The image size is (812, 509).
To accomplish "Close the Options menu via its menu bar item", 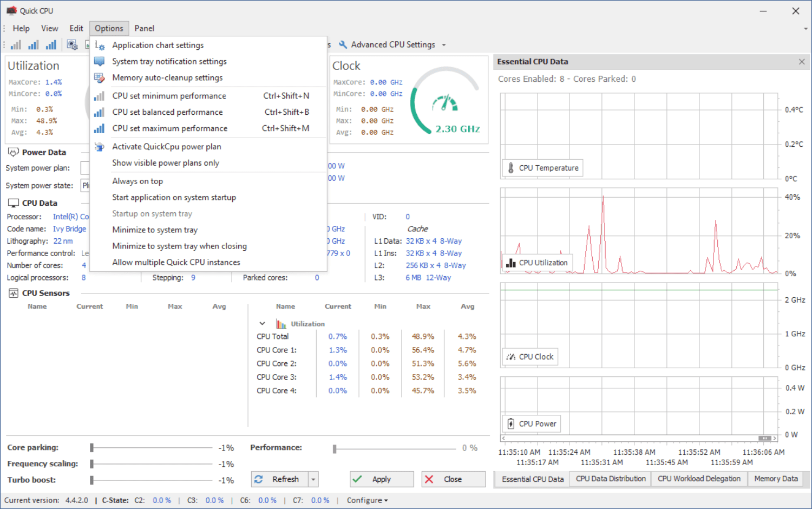I will [x=109, y=28].
